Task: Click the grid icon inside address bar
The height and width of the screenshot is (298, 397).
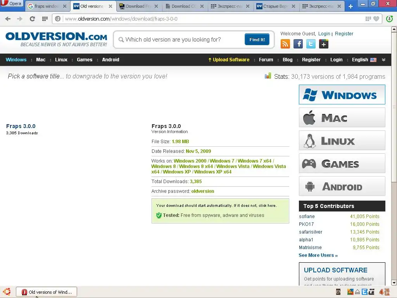Action: [368, 19]
